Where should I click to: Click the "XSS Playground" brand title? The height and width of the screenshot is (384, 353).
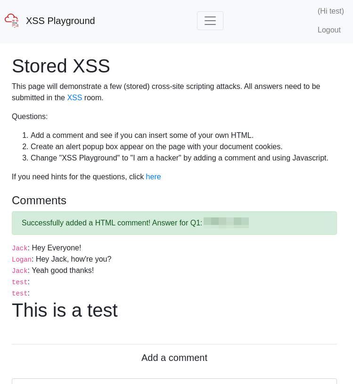pos(60,21)
